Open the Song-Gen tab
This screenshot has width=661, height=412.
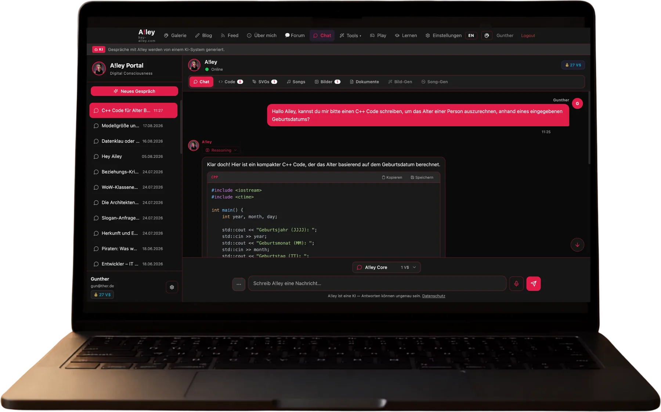pyautogui.click(x=434, y=82)
